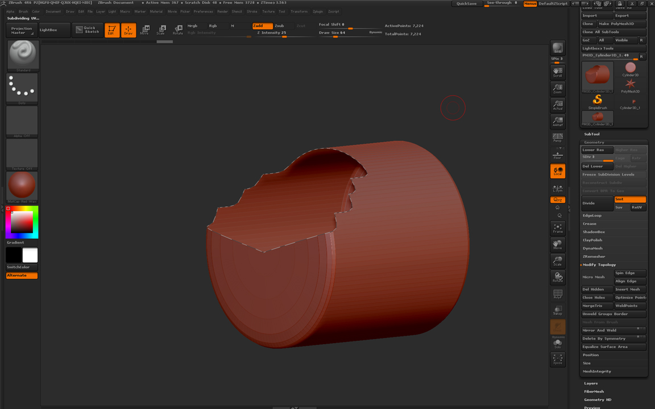Select the PolyMesh3D star tool

(x=631, y=85)
